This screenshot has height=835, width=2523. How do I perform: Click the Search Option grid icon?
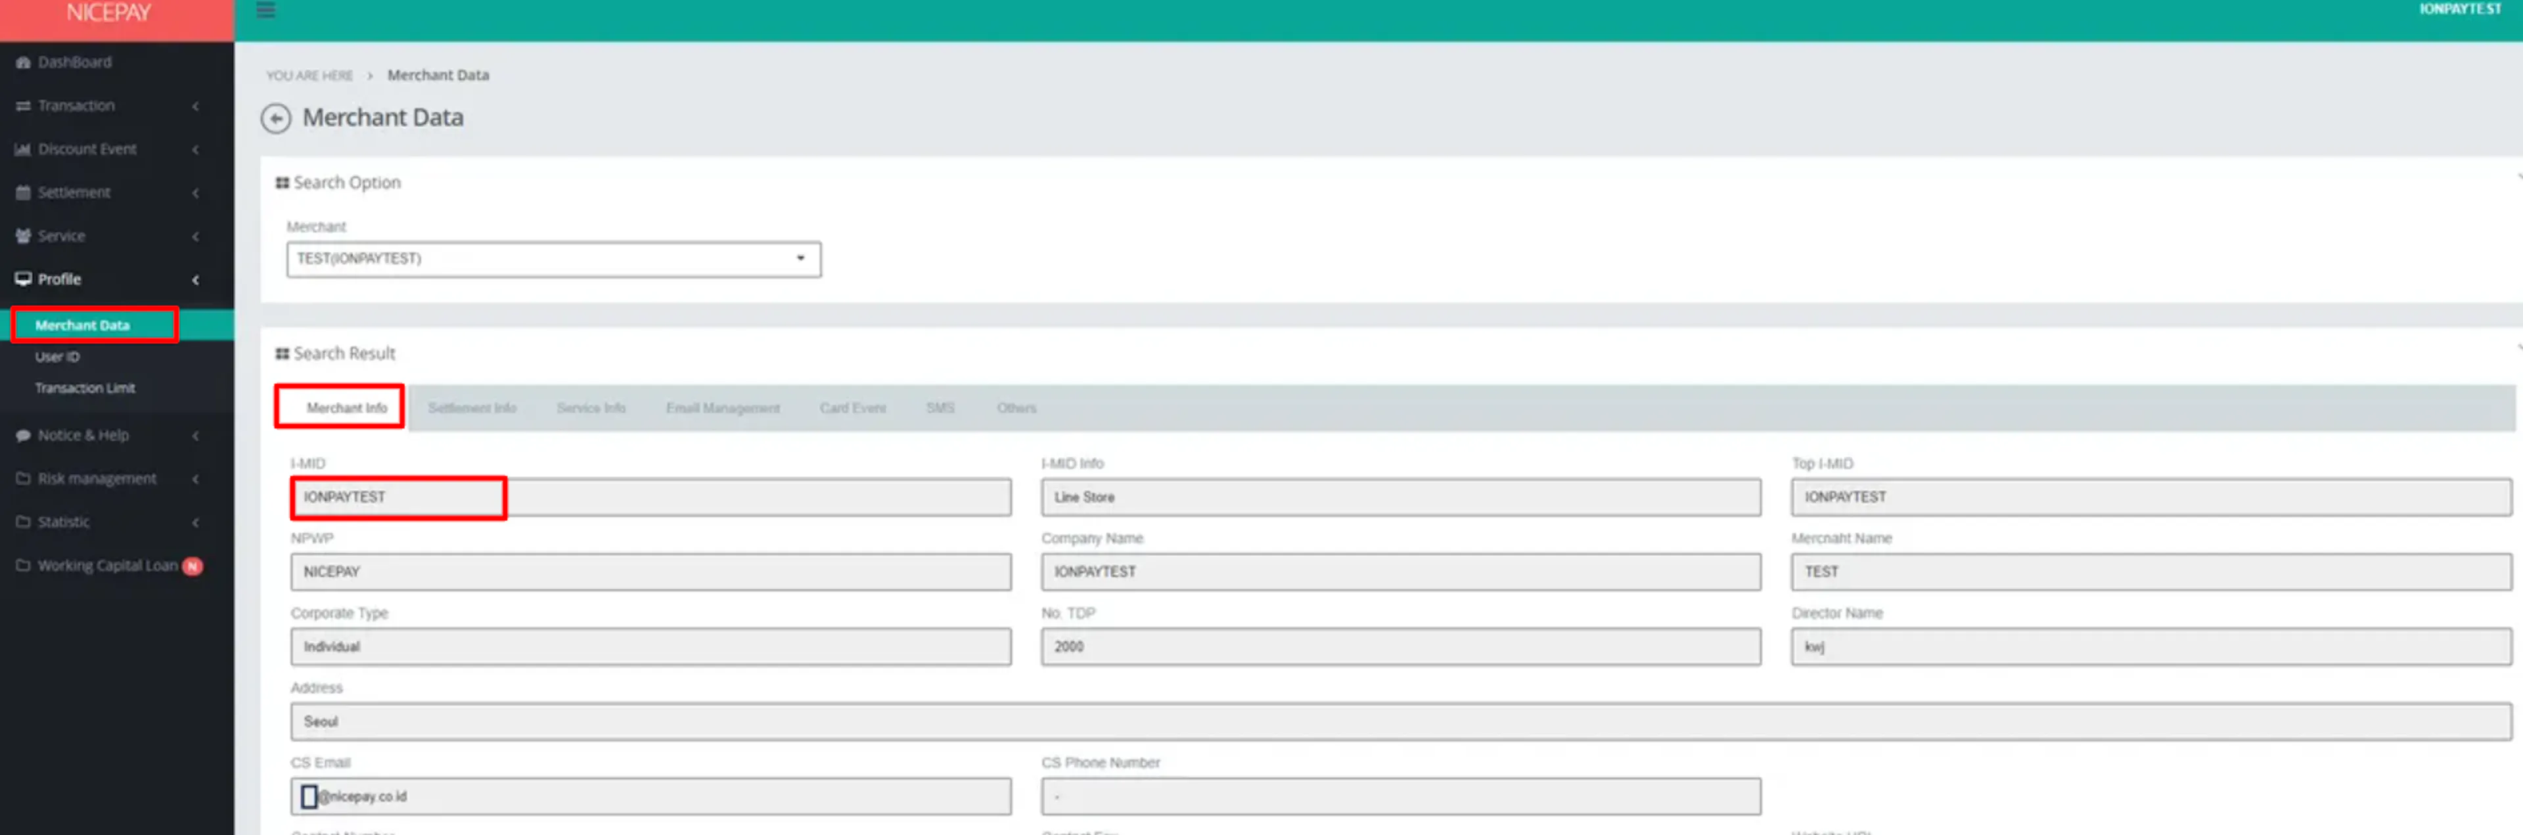(x=282, y=183)
